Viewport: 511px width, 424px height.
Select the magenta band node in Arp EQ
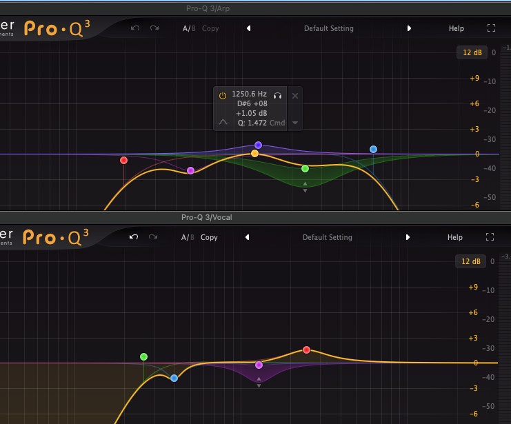click(190, 170)
